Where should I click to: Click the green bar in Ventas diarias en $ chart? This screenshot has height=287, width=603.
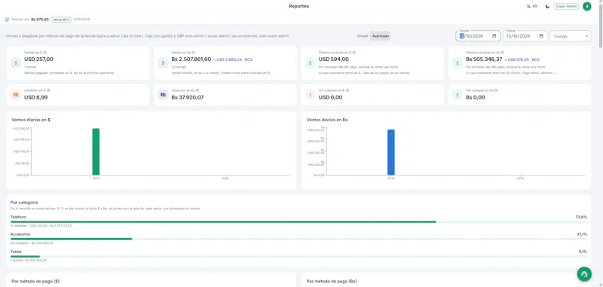coord(96,151)
